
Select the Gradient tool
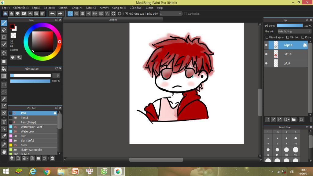[4, 76]
